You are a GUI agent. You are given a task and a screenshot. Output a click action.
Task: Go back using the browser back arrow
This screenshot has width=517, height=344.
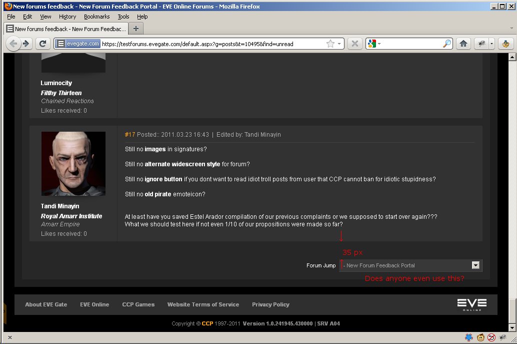tap(13, 44)
